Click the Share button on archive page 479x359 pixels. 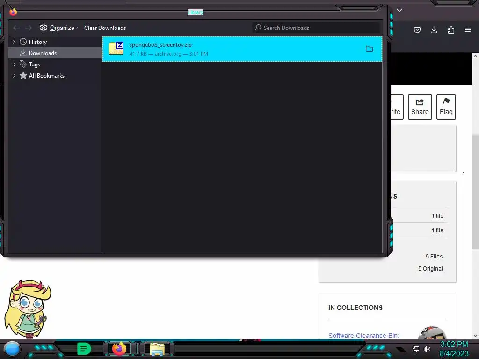(420, 107)
